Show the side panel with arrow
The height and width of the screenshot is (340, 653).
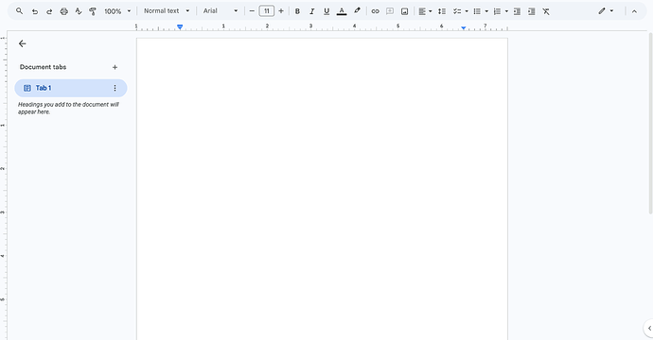point(649,329)
